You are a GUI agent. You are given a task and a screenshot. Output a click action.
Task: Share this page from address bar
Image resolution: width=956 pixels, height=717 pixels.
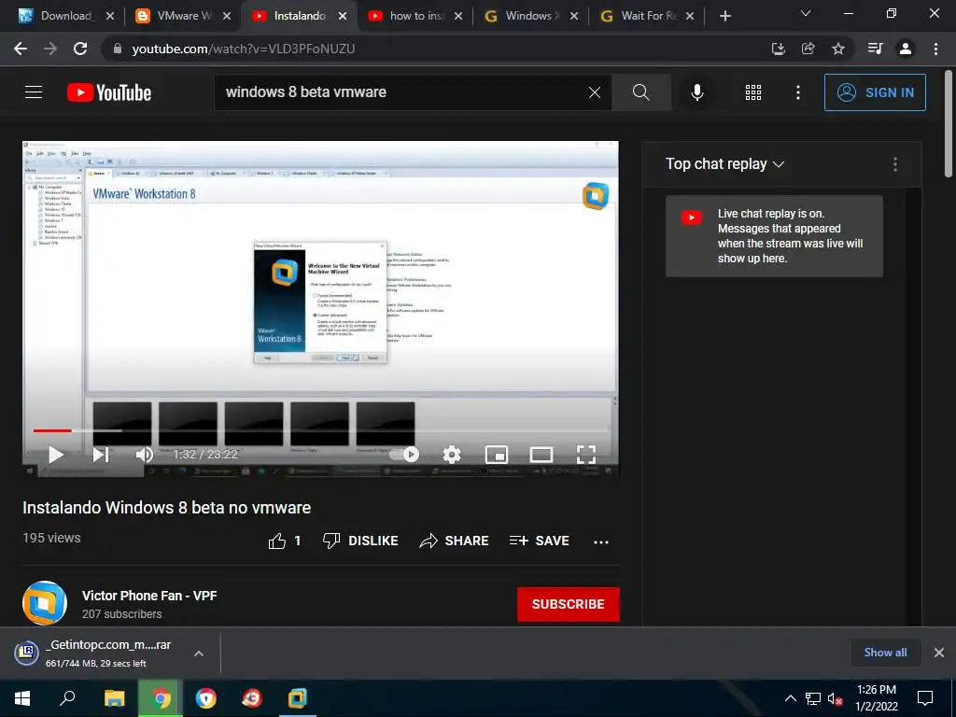click(x=808, y=49)
